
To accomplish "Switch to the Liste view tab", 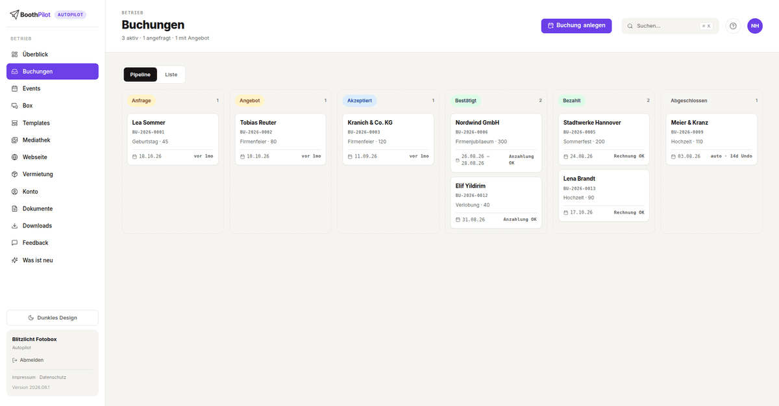I will click(x=171, y=75).
